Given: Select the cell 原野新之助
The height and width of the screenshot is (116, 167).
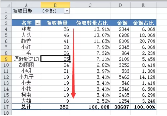Looking at the screenshot, I should pos(26,59).
